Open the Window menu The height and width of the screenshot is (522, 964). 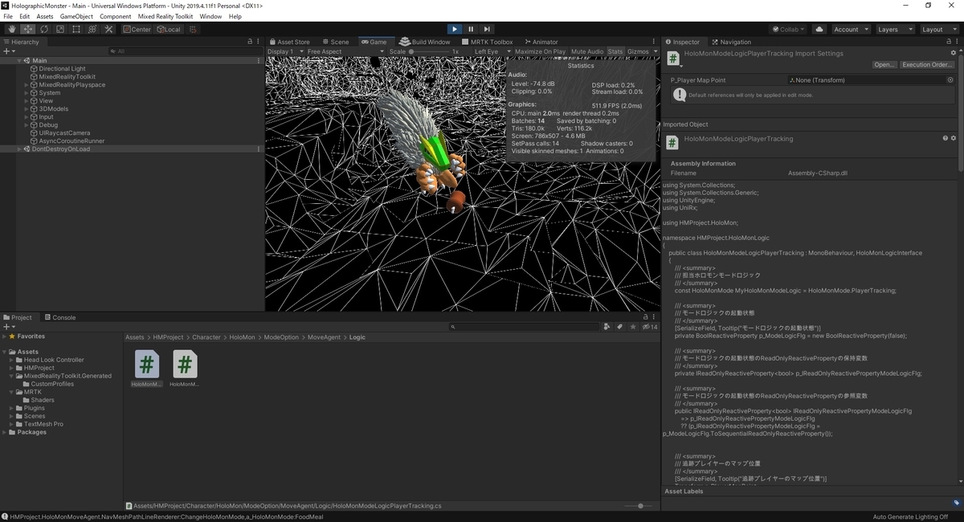tap(210, 16)
